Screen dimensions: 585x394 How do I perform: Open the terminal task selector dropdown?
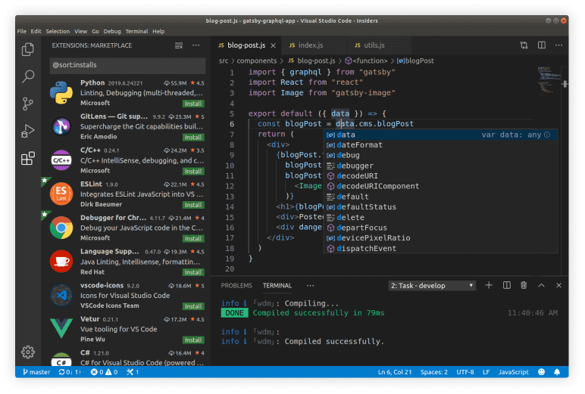pyautogui.click(x=432, y=286)
